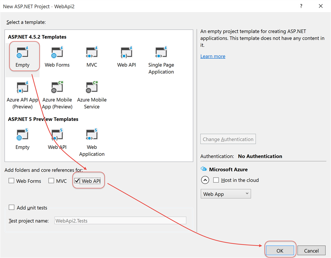Toggle Host in the cloud checkbox
The width and height of the screenshot is (331, 258).
(216, 180)
